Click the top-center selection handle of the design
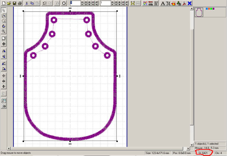Viewport: 227px width, 156px height. click(x=70, y=12)
